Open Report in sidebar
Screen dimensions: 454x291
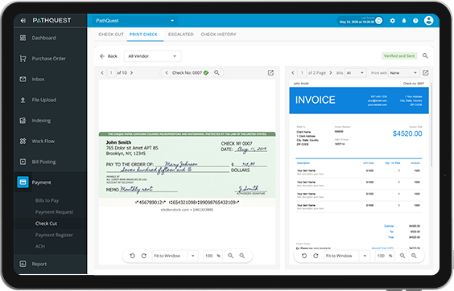pos(39,264)
